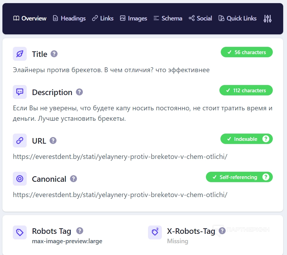The image size is (287, 255).
Task: Show help for Title question mark
Action: tap(54, 54)
